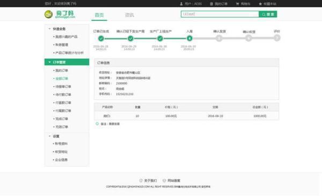Switch to the 首页 tab
Screen dimensions: 322x196
click(99, 15)
